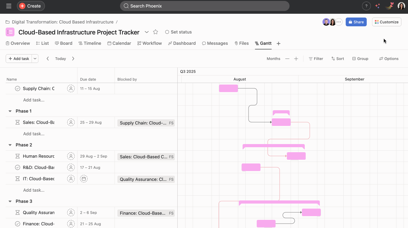Click the add tab plus icon
This screenshot has width=408, height=228.
(x=278, y=44)
